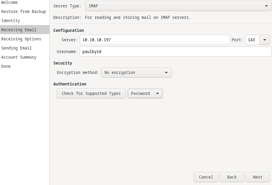Click the Check for Supported Types button

[91, 93]
